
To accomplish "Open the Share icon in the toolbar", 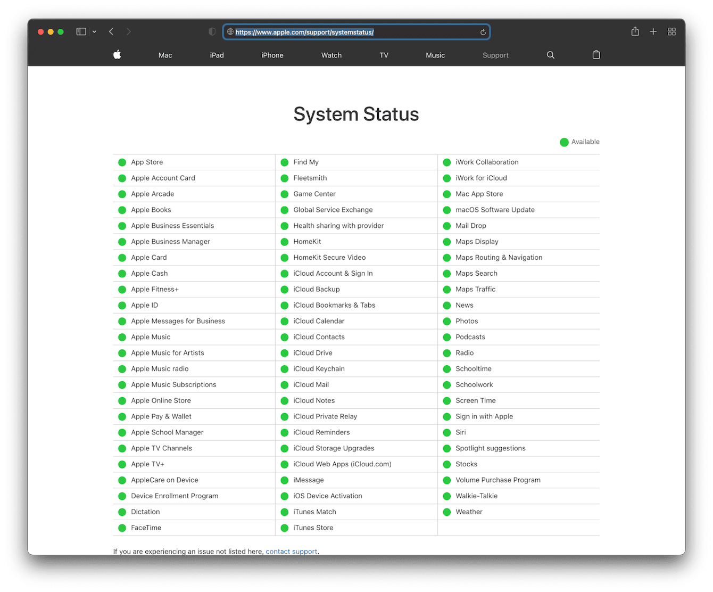I will pyautogui.click(x=635, y=31).
